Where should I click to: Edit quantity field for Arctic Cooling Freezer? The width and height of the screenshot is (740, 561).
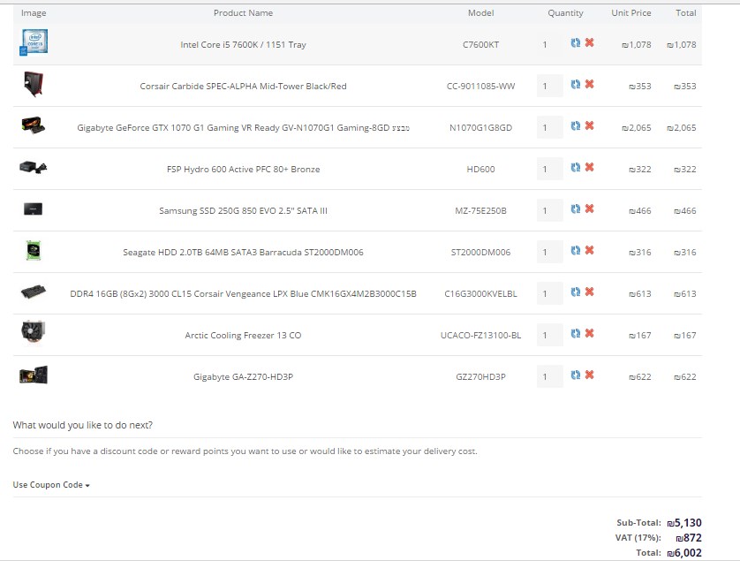pos(550,336)
